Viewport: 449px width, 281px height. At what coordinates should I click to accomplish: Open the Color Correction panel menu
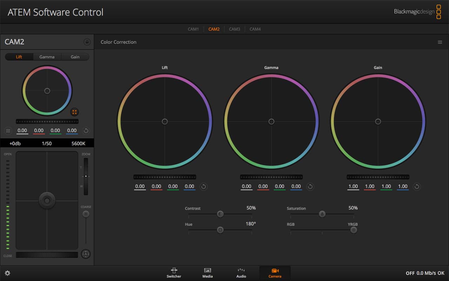[x=440, y=42]
